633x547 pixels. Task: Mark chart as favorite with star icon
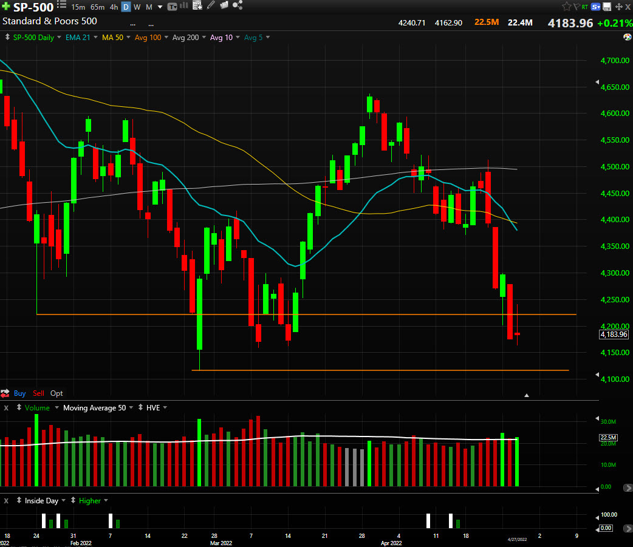[566, 7]
